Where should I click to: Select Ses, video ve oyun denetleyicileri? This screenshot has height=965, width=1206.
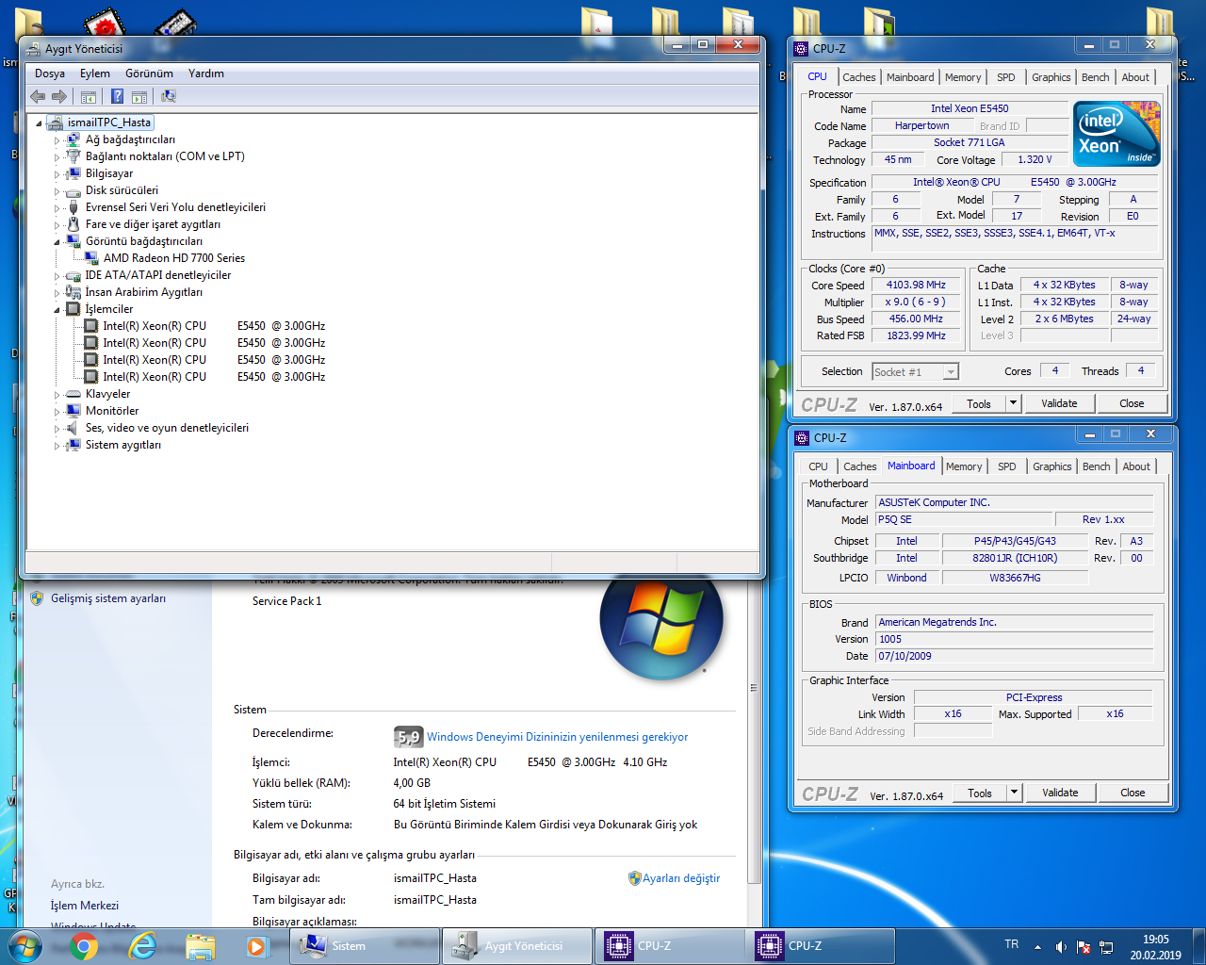pyautogui.click(x=167, y=428)
